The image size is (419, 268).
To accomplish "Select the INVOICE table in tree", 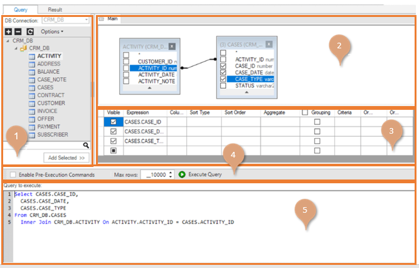I will coord(48,111).
